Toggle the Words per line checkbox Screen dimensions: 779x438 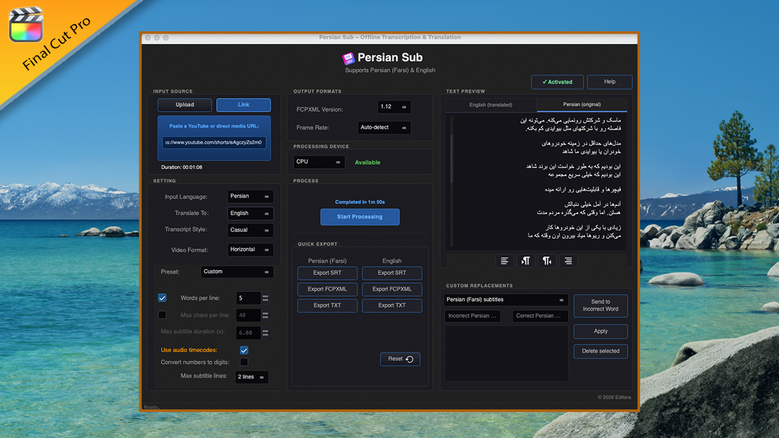tap(162, 298)
